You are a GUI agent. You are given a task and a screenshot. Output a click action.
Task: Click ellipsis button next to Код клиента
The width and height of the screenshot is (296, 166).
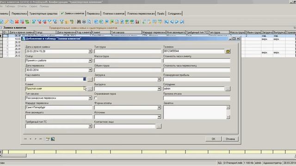pos(90,79)
